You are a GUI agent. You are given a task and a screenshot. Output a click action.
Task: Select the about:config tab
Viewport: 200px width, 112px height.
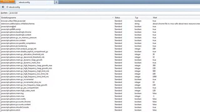click(x=35, y=2)
